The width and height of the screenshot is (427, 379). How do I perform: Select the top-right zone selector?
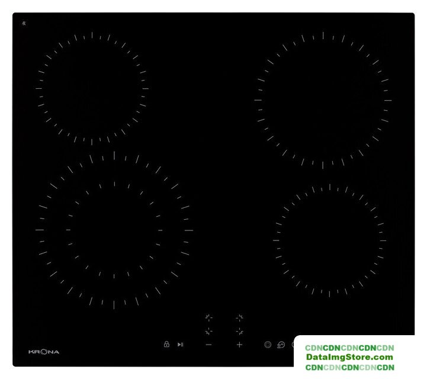point(239,317)
